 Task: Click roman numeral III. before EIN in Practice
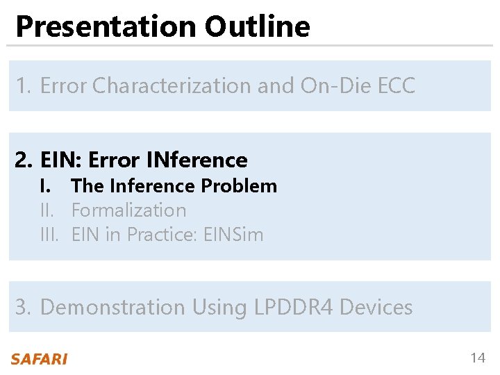[x=50, y=234]
